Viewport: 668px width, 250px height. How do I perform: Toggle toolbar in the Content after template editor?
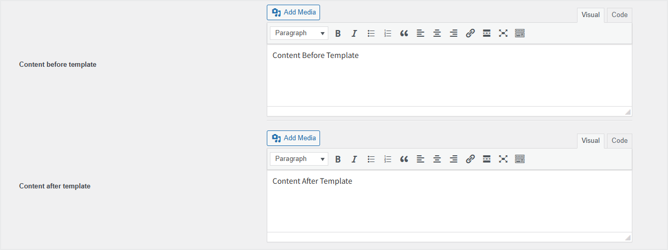(x=520, y=159)
